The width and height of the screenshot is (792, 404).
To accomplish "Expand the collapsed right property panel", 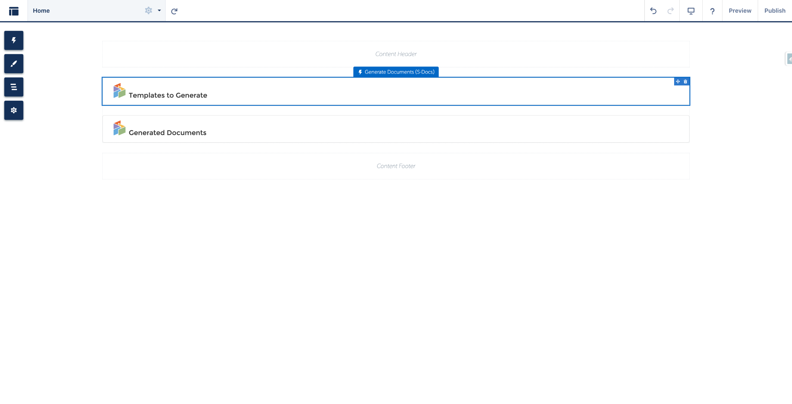I will 789,59.
